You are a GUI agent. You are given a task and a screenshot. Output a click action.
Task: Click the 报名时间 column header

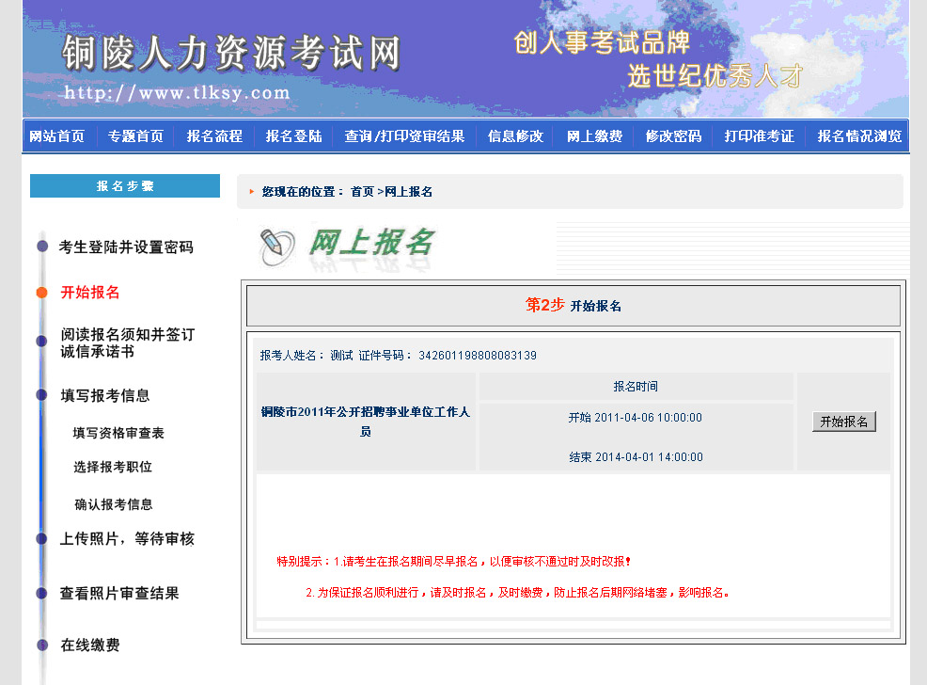(636, 387)
